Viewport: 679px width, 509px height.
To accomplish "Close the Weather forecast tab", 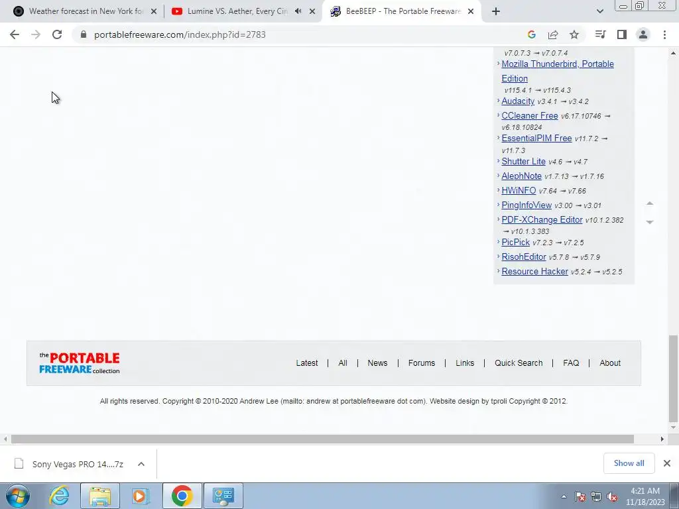I will point(154,12).
